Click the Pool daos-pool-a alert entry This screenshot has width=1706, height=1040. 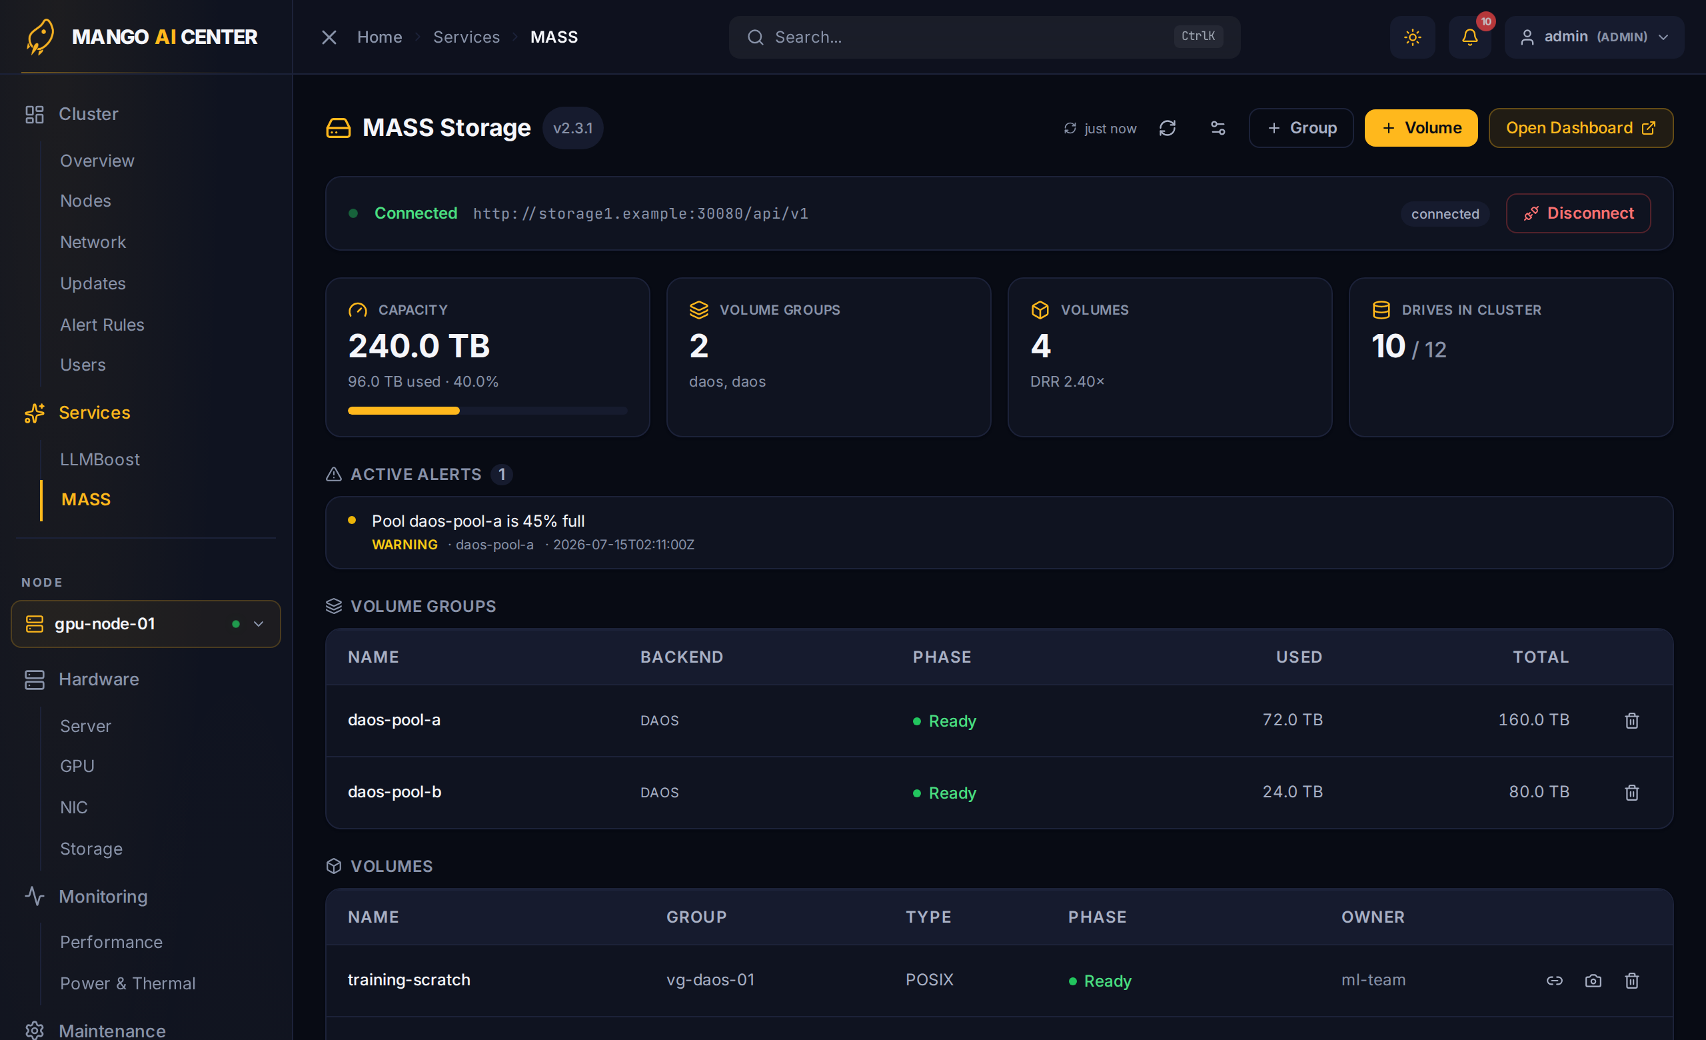999,533
